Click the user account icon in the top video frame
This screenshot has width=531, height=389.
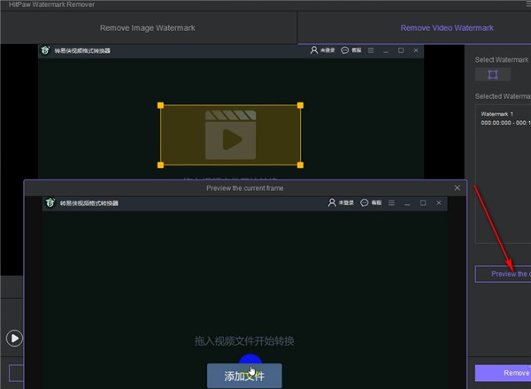pyautogui.click(x=314, y=51)
